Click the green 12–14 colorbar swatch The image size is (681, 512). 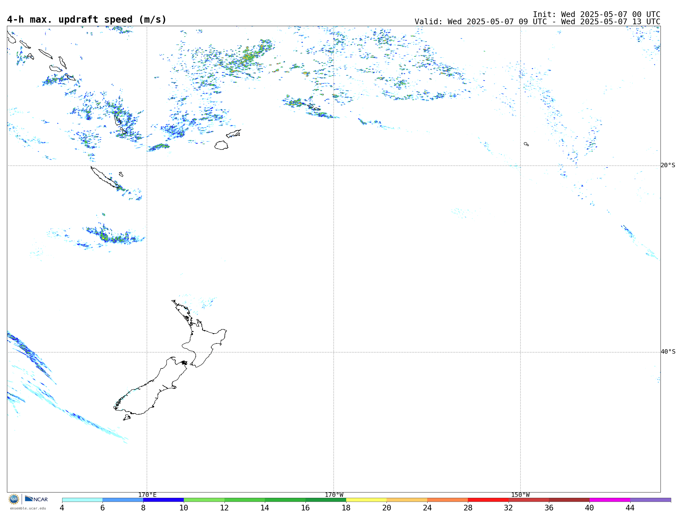click(x=245, y=500)
